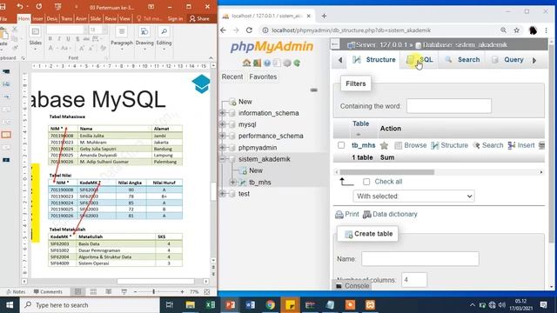Open the Structure tab
The image size is (557, 313).
374,60
